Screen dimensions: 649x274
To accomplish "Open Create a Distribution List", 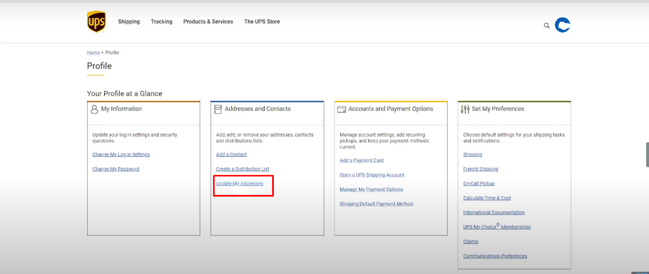I will (243, 169).
